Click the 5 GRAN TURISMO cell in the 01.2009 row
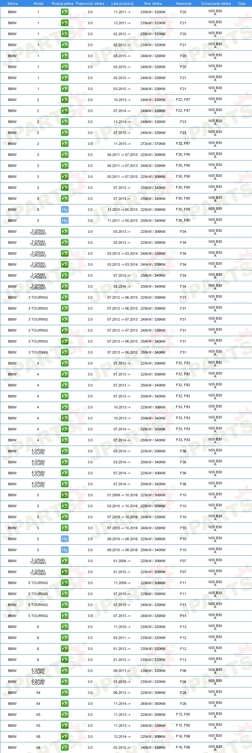The width and height of the screenshot is (252, 753). (x=38, y=562)
